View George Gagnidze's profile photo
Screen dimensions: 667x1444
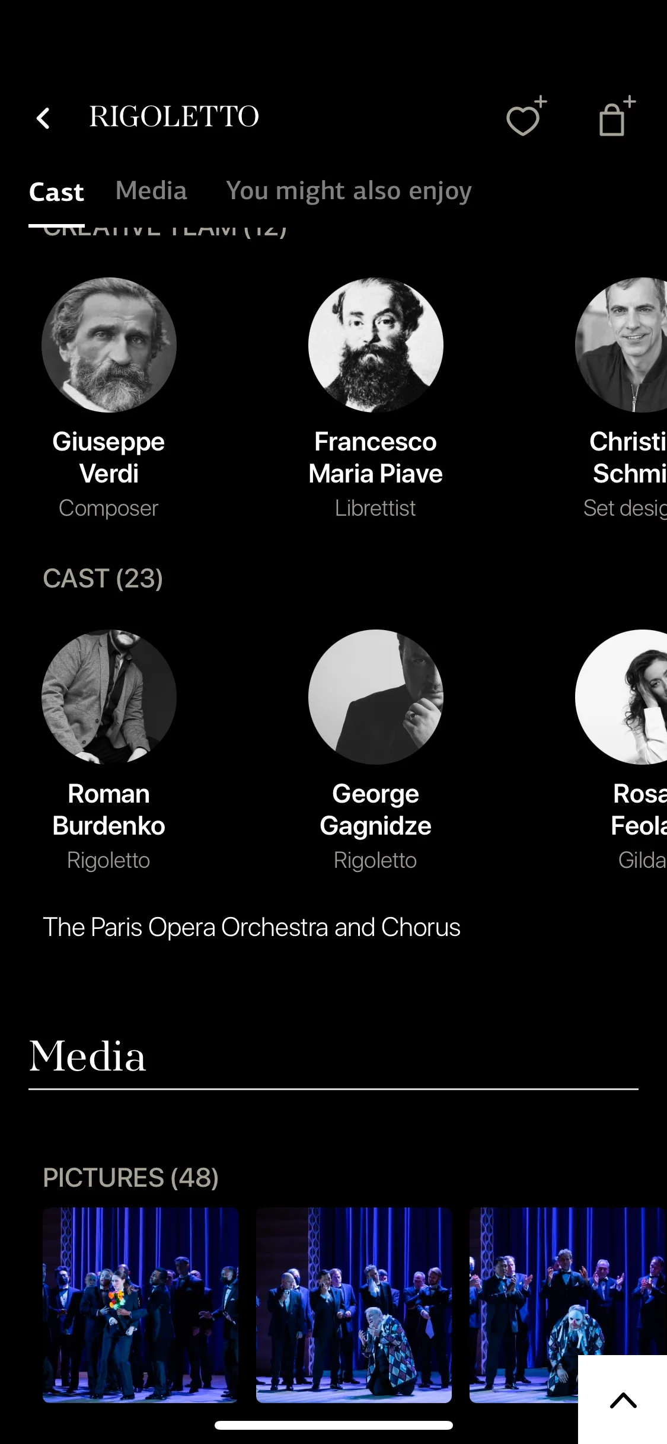(x=376, y=697)
